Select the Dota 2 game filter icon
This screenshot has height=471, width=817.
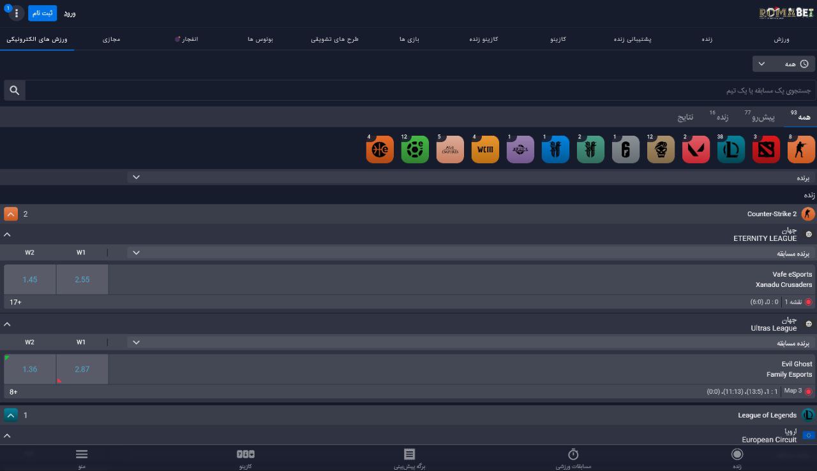click(x=766, y=150)
